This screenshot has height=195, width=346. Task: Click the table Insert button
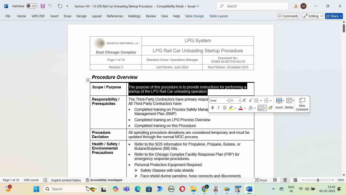[x=279, y=104]
